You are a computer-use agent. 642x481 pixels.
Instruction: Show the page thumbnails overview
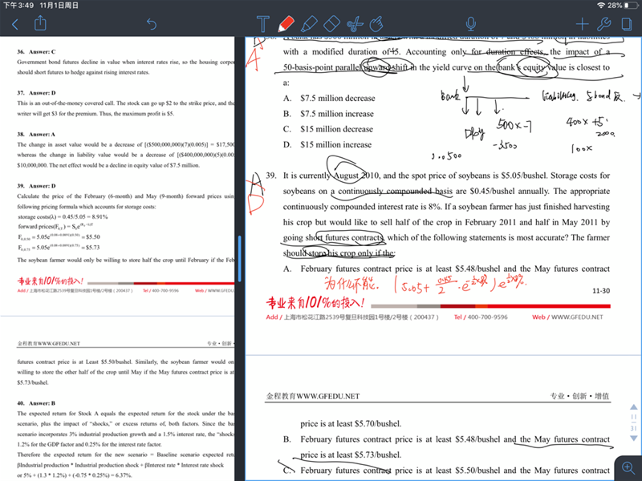627,24
